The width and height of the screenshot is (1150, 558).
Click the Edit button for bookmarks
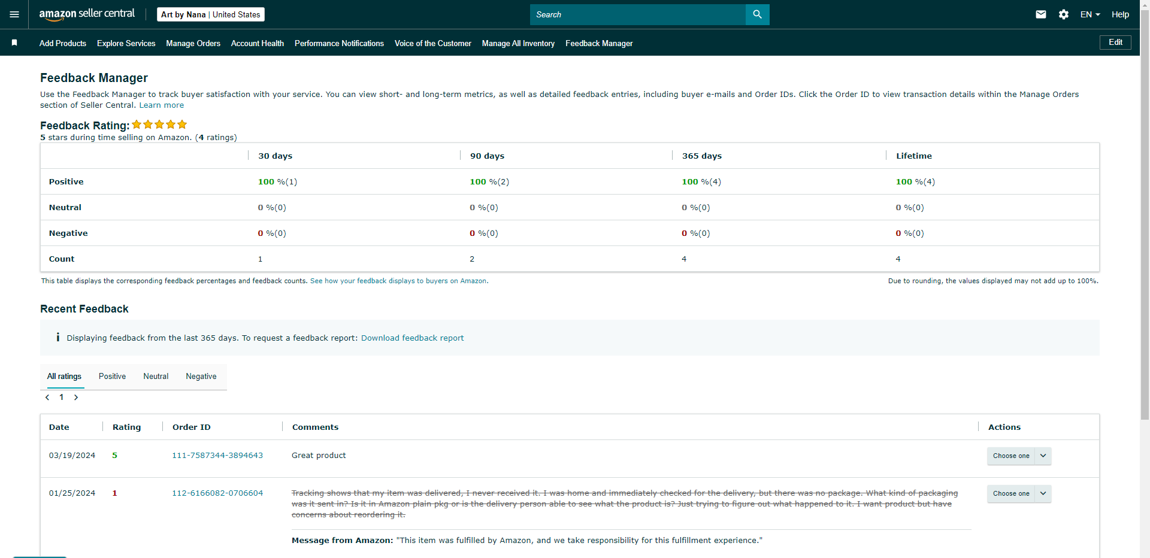pyautogui.click(x=1115, y=43)
